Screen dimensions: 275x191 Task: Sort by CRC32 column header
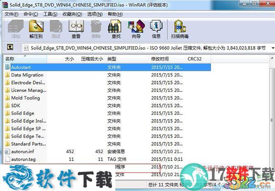click(x=198, y=59)
